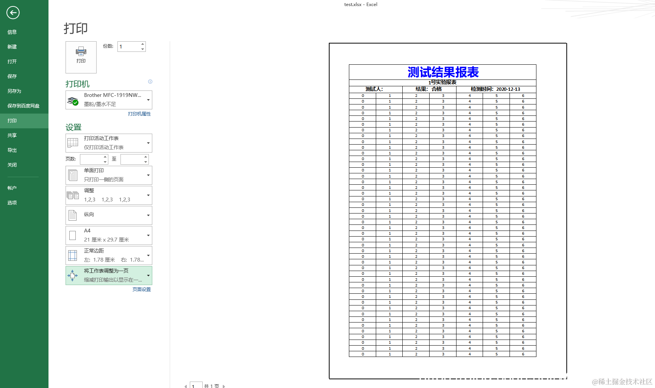Viewport: 655px width, 388px height.
Task: Open the scaling options dropdown arrow
Action: [x=148, y=275]
